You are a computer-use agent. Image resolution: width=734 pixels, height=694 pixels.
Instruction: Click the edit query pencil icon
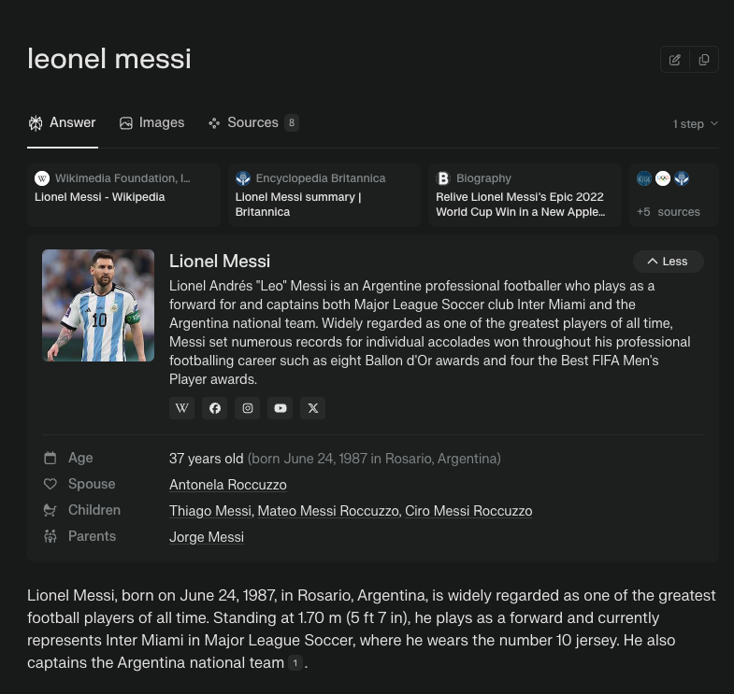tap(674, 60)
